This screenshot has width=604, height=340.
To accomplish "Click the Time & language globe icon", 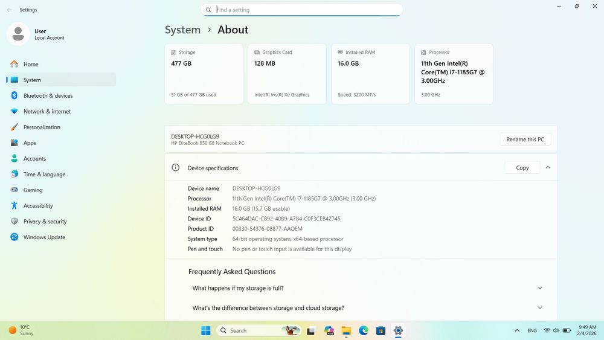I will pos(14,174).
